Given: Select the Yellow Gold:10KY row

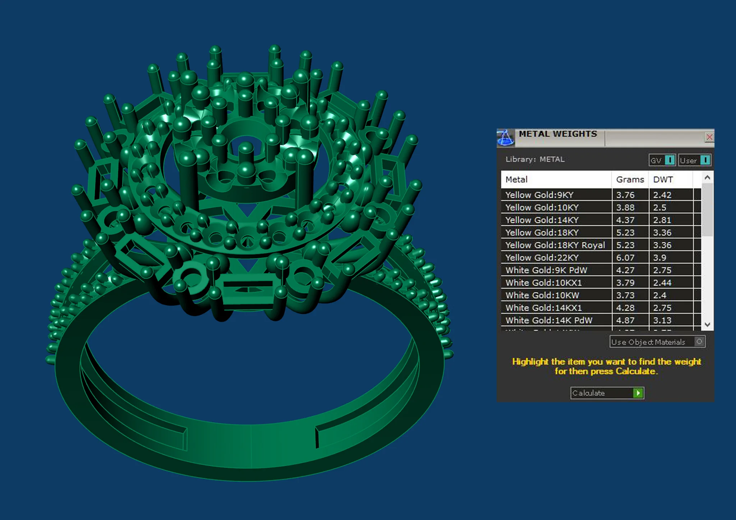Looking at the screenshot, I should coord(601,207).
